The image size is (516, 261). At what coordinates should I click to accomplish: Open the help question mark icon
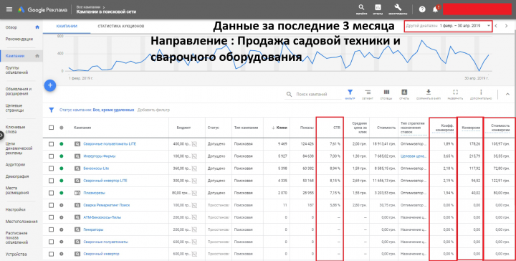tap(422, 9)
